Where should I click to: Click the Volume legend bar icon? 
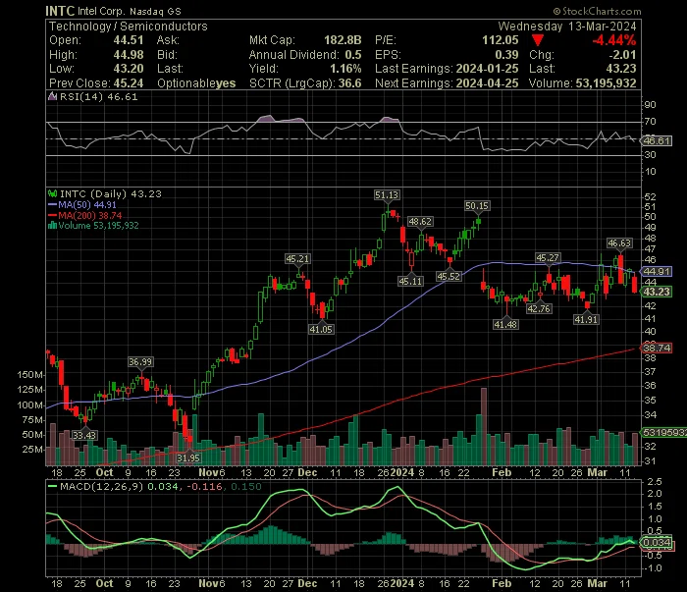(52, 226)
